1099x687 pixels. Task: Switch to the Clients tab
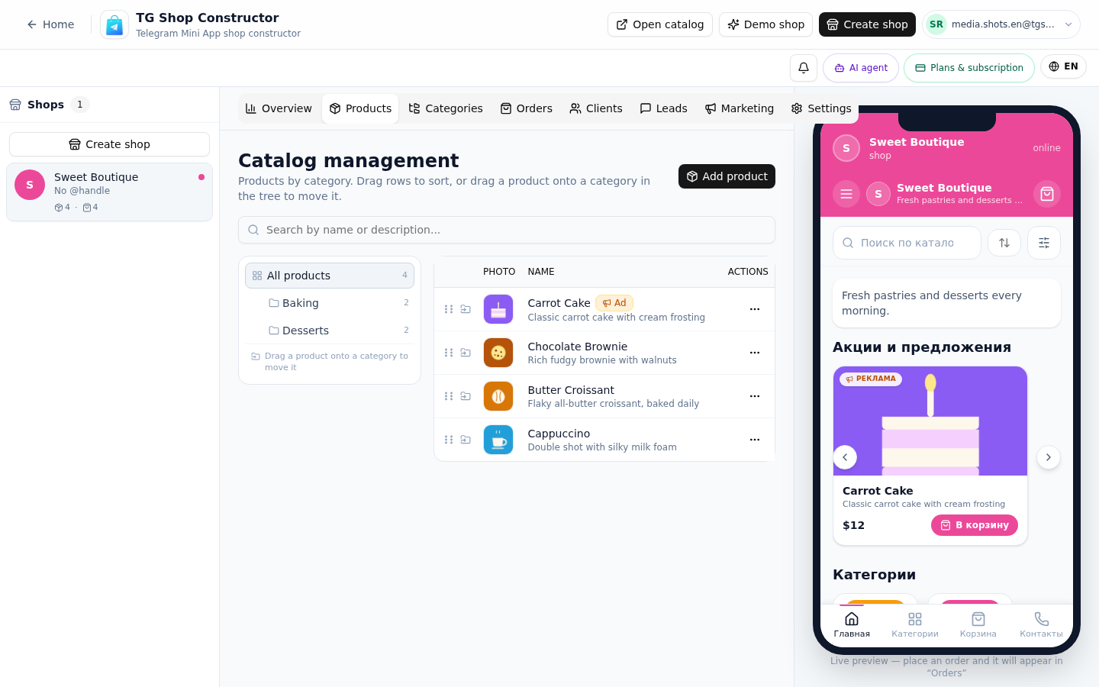pos(596,108)
